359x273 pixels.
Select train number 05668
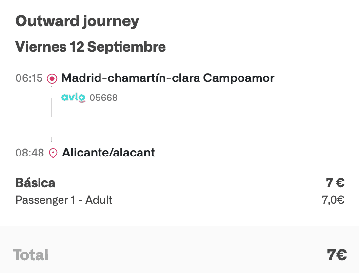[x=103, y=98]
